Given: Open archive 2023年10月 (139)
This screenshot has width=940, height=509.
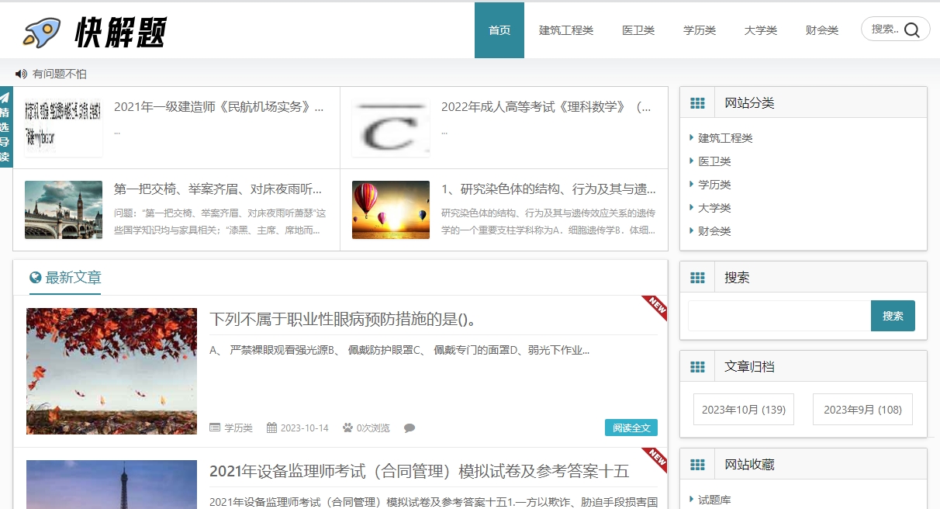Looking at the screenshot, I should coord(744,410).
